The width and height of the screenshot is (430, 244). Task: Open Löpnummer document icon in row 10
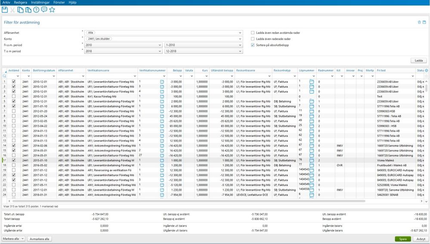[x=312, y=126]
